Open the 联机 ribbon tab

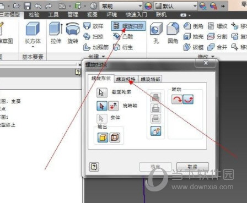tap(162, 15)
